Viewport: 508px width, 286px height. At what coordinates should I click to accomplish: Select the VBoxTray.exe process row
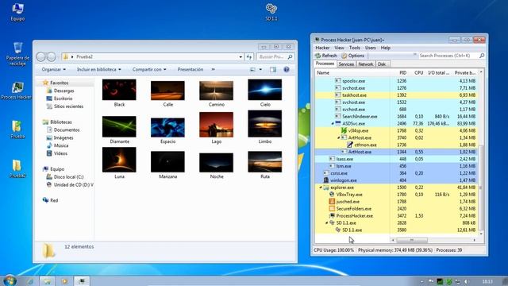[395, 194]
